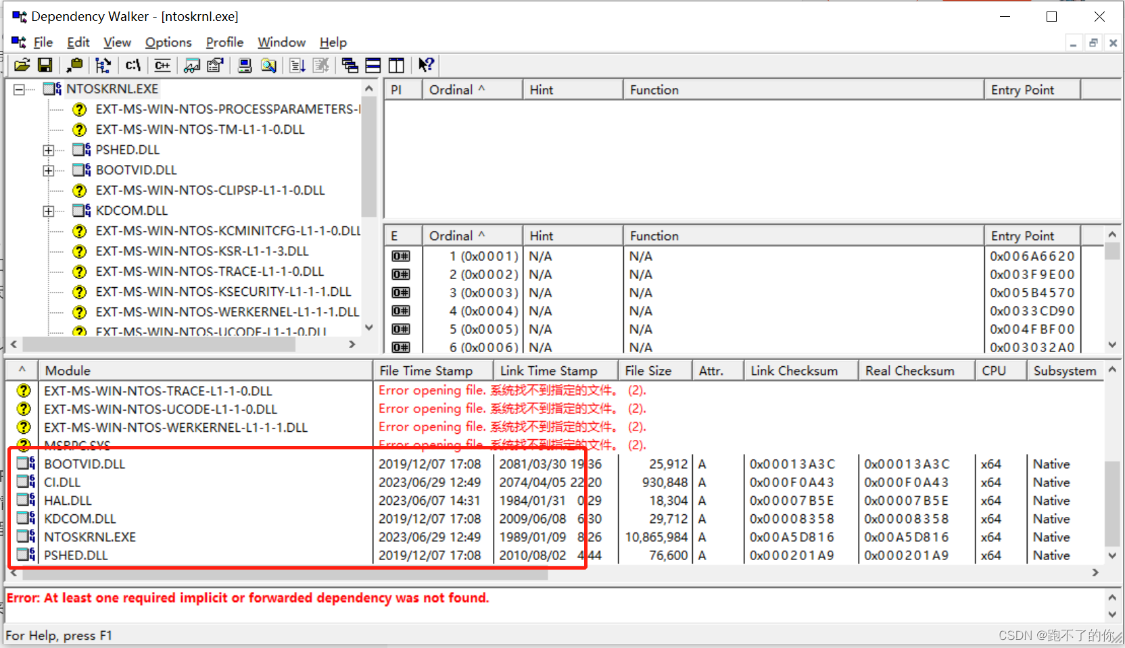Click the imports PI column header
The image size is (1125, 648).
point(403,90)
